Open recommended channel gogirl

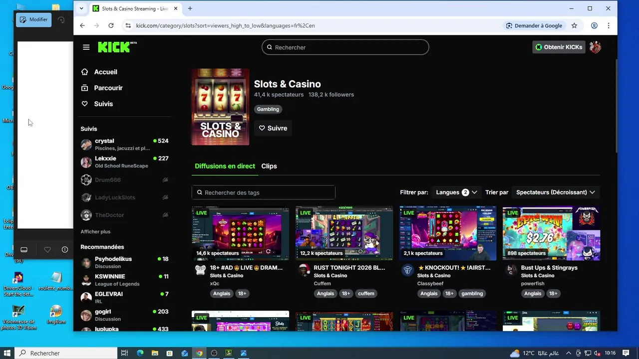[125, 315]
